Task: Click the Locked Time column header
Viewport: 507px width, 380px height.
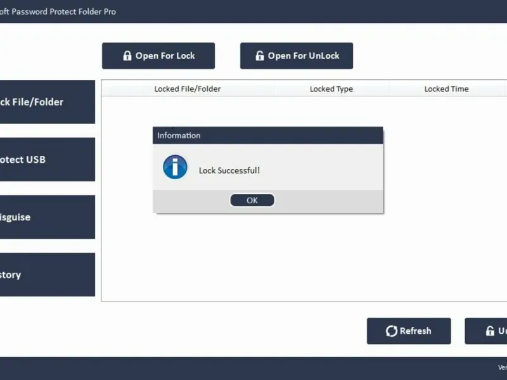Action: pyautogui.click(x=447, y=89)
